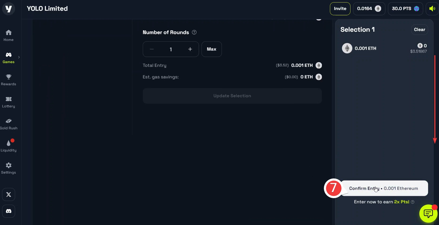Decrease rounds with the minus stepper

[152, 49]
